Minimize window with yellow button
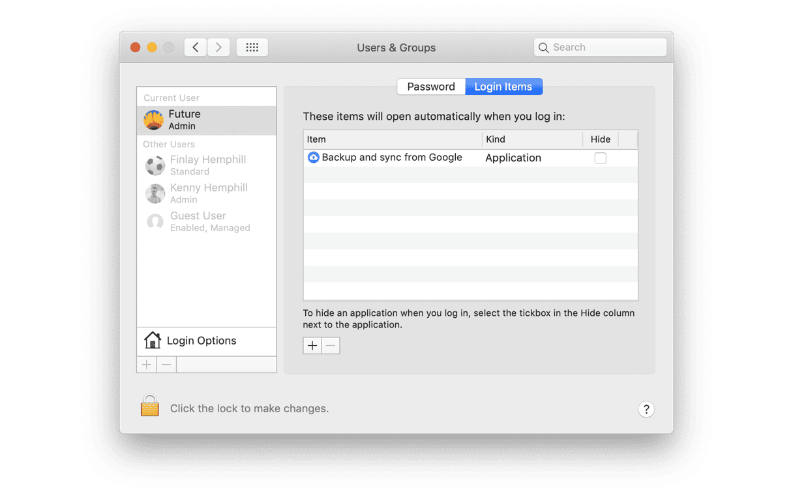 tap(152, 48)
